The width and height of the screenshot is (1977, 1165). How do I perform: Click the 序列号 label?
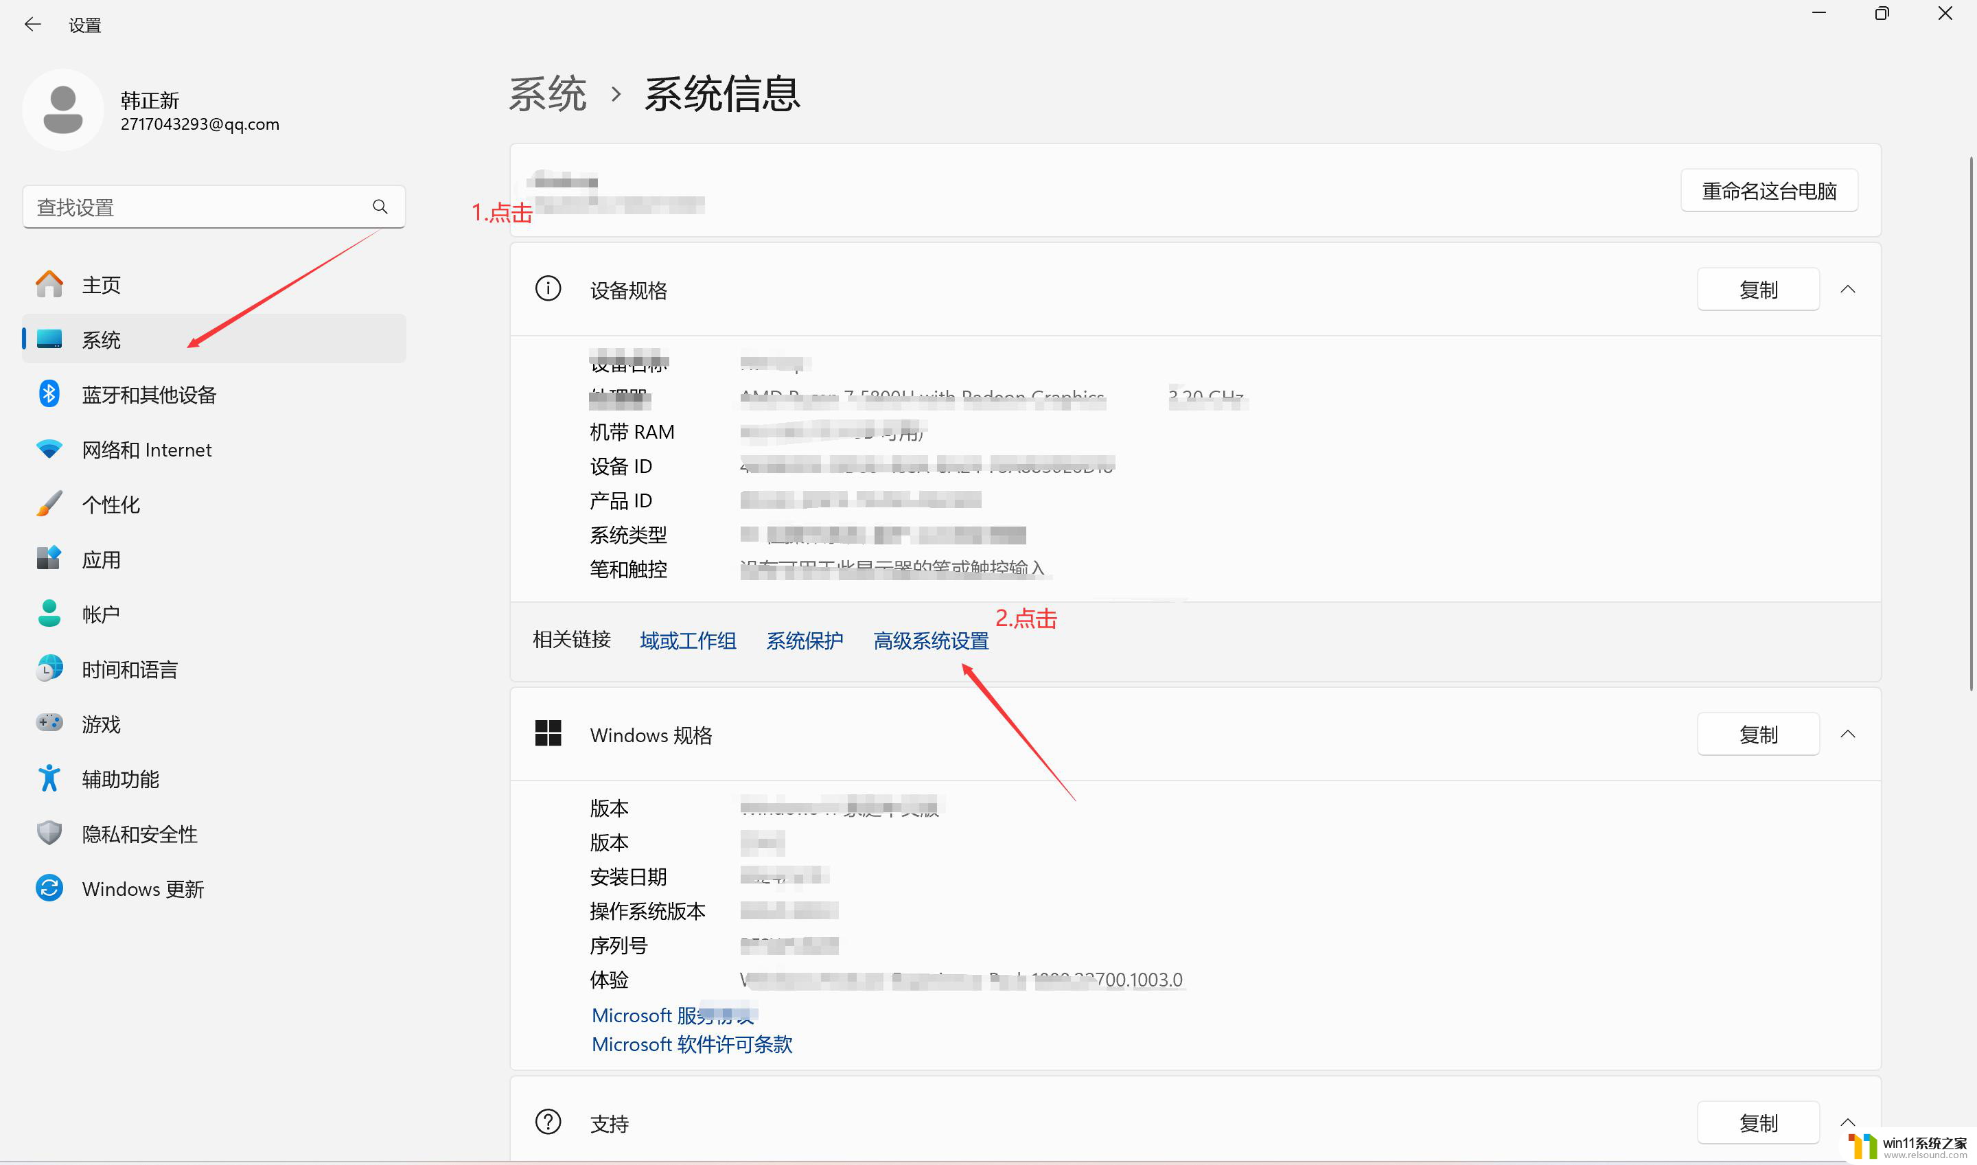click(618, 946)
